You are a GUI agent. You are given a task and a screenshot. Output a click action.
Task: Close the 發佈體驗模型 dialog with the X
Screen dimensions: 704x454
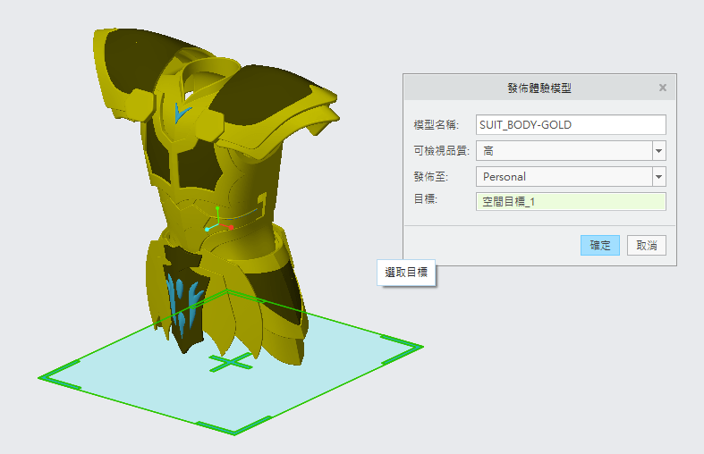[x=663, y=88]
